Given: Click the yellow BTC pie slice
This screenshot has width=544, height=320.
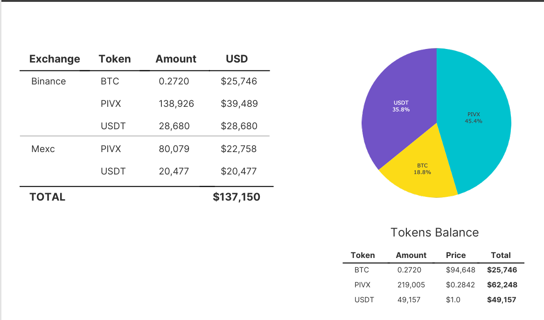Looking at the screenshot, I should pyautogui.click(x=422, y=170).
